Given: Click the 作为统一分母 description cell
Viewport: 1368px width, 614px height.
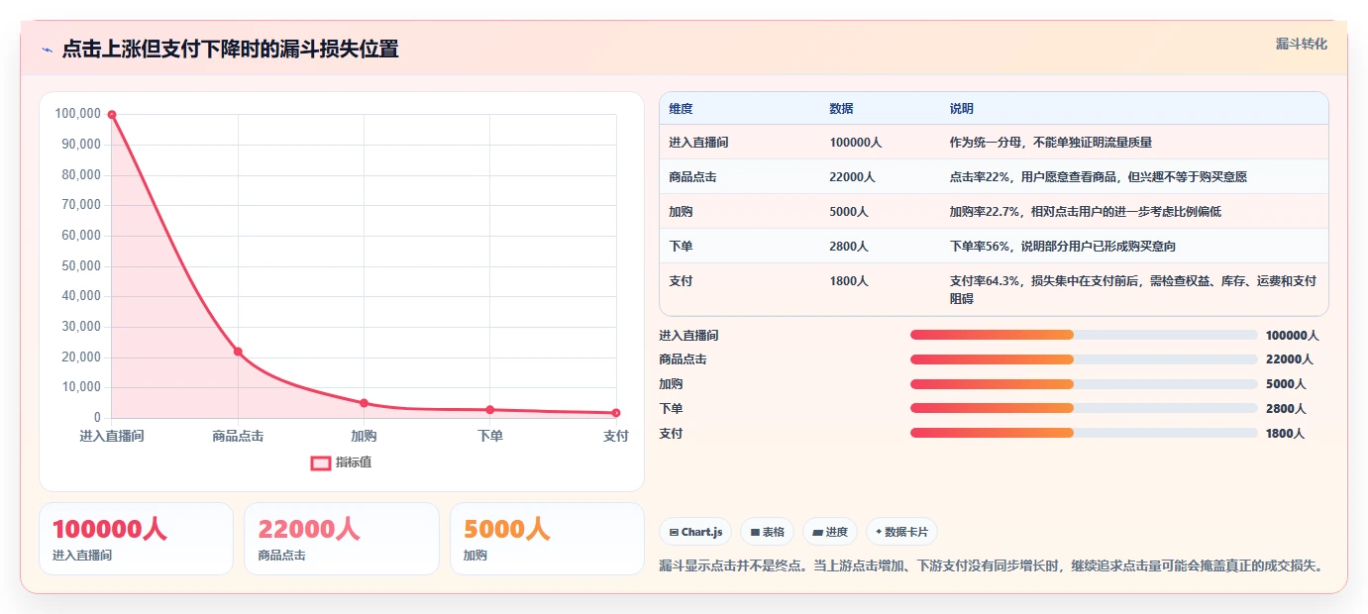Looking at the screenshot, I should [1133, 143].
